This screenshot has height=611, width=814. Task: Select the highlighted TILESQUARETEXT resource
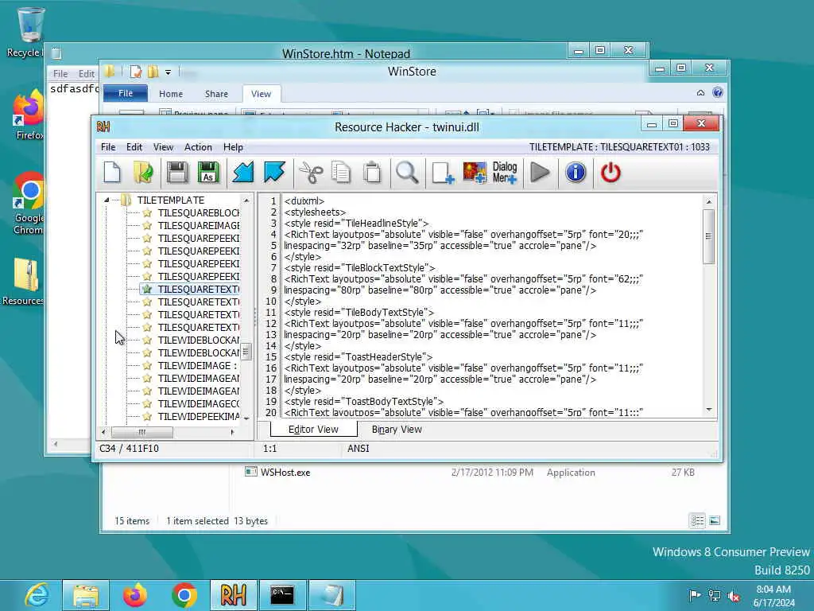(198, 289)
